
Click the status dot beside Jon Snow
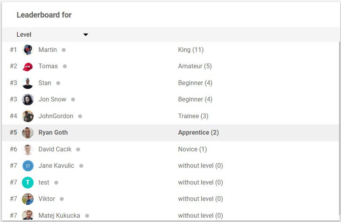(73, 99)
